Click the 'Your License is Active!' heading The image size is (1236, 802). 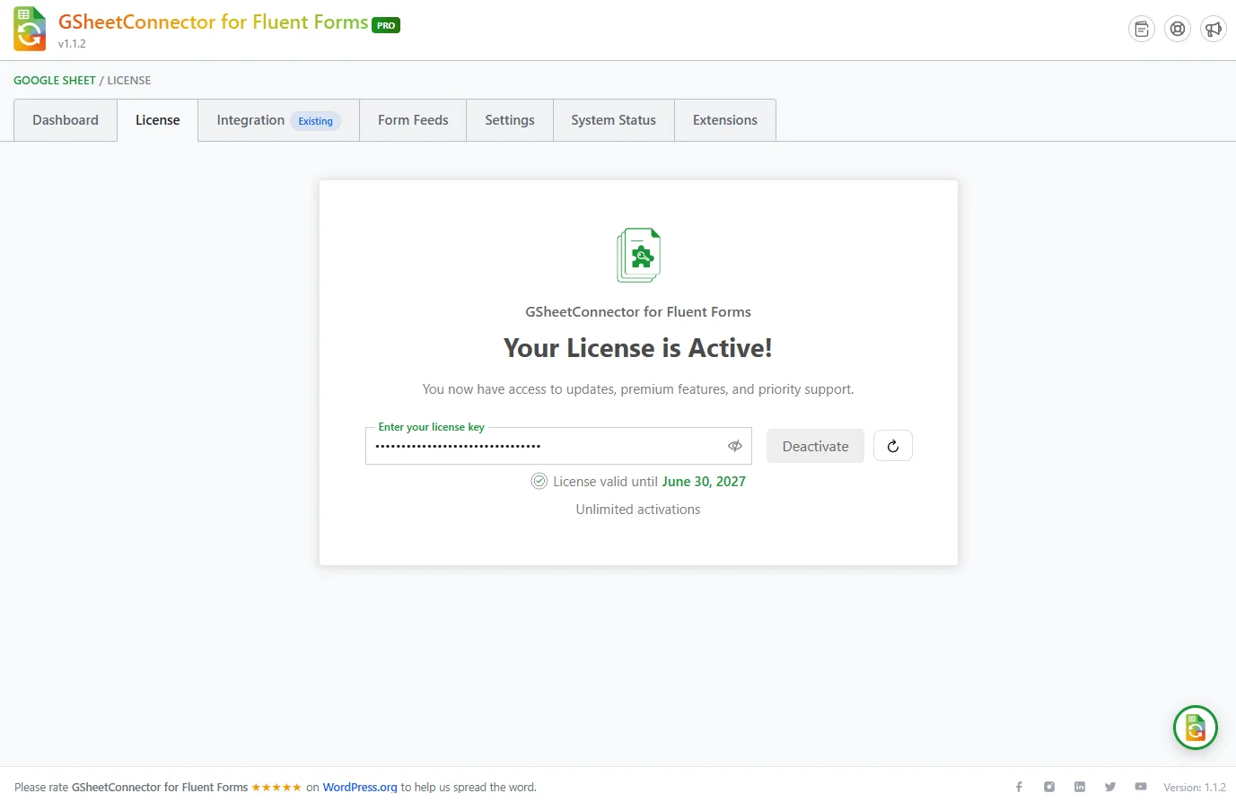pos(638,348)
